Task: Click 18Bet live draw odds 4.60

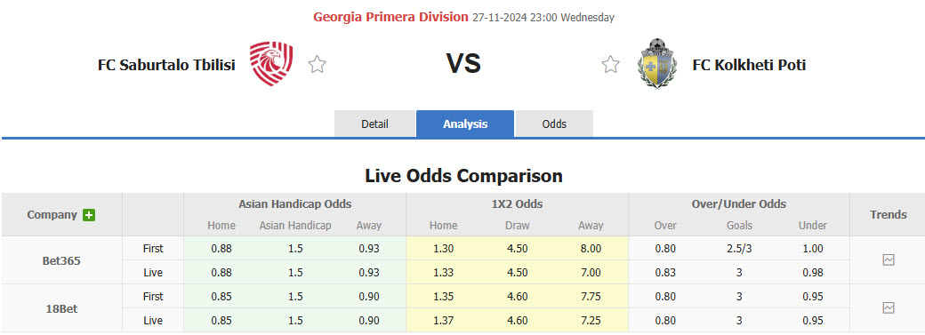Action: [518, 320]
